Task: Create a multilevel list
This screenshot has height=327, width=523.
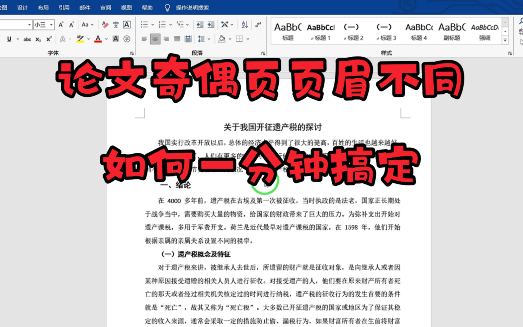Action: pyautogui.click(x=180, y=25)
